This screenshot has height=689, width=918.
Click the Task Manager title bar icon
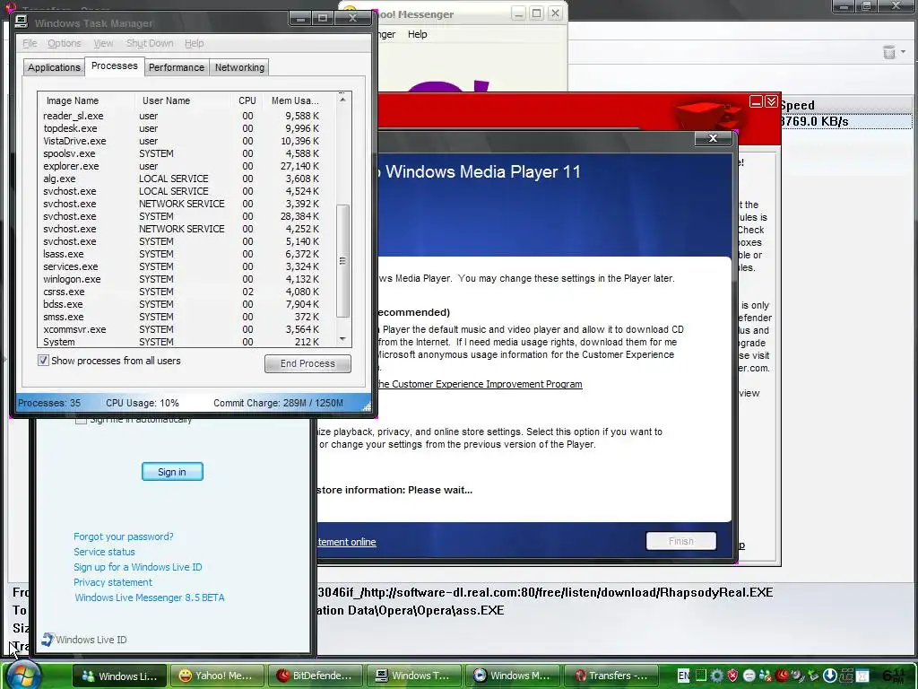click(x=22, y=22)
